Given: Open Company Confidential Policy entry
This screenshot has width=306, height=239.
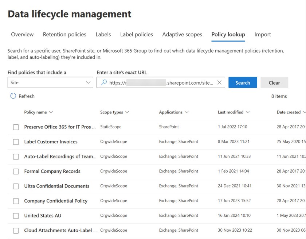Looking at the screenshot, I should tap(56, 201).
